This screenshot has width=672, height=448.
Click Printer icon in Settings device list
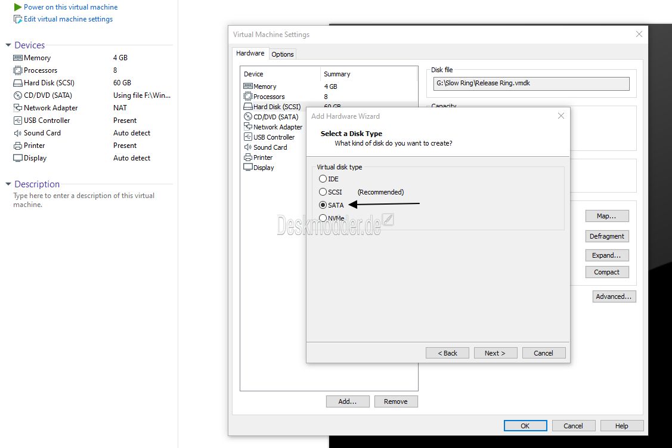[x=247, y=157]
